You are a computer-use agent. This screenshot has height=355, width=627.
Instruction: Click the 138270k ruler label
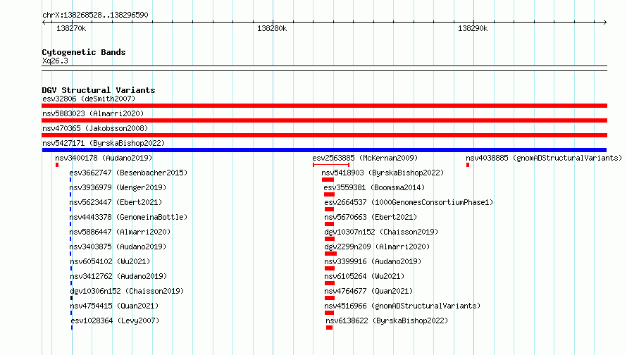point(71,28)
